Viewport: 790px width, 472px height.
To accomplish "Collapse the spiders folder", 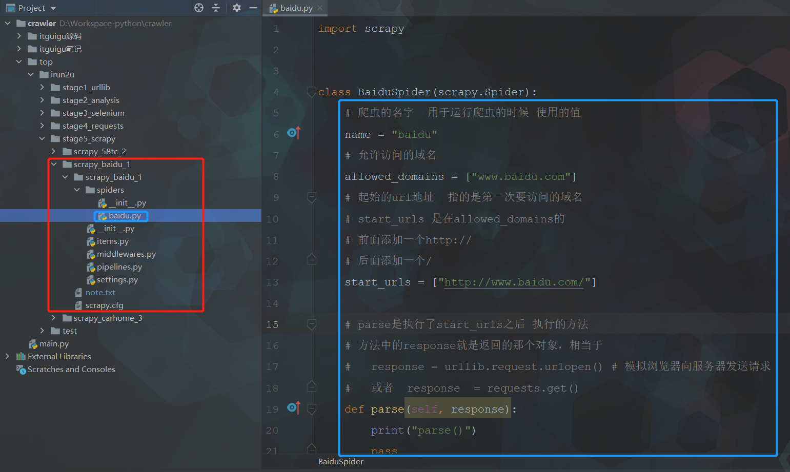I will [77, 190].
